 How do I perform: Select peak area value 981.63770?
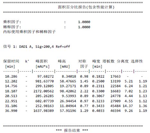(45, 81)
